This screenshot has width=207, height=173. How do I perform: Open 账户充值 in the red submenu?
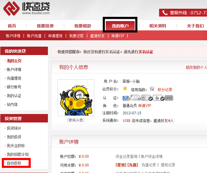click(x=34, y=36)
